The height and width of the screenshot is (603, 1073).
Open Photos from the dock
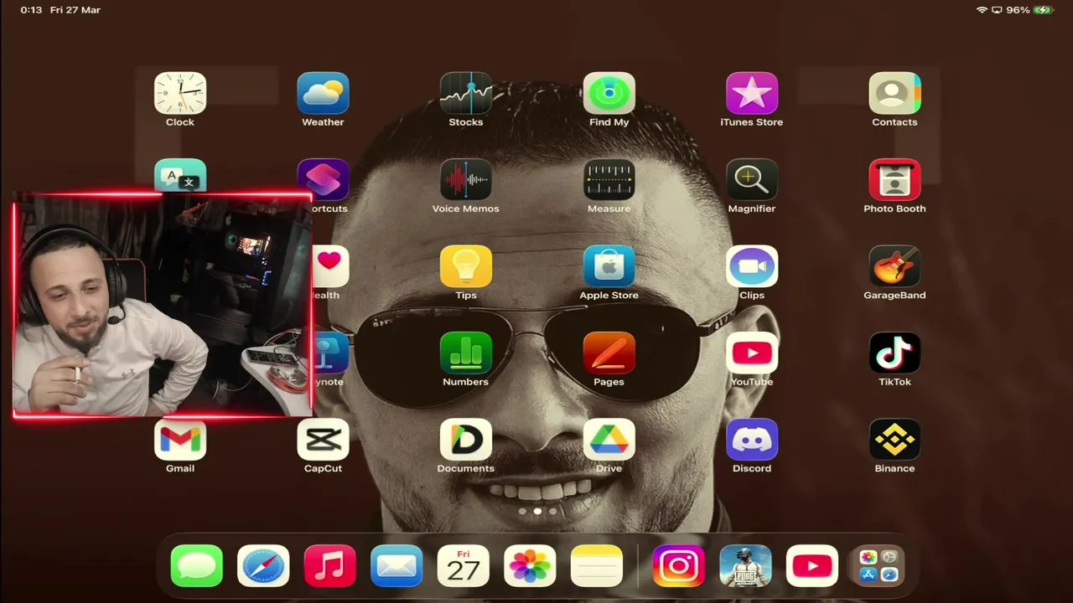coord(530,566)
